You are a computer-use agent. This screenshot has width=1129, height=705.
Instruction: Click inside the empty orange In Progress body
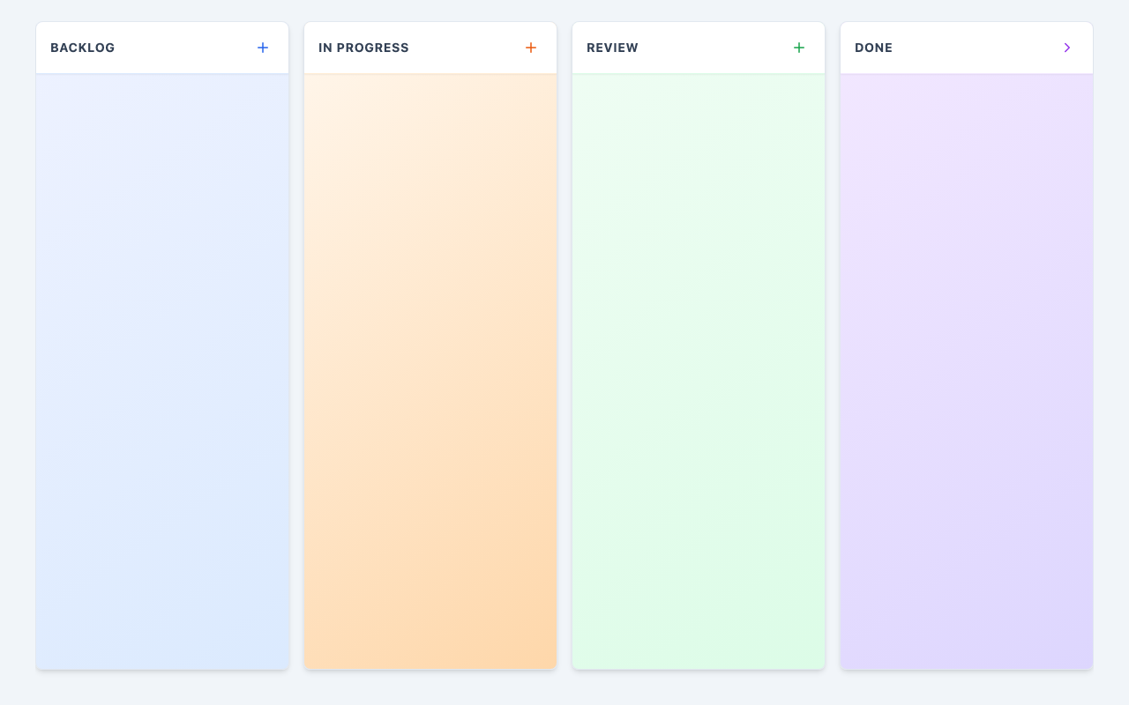(x=430, y=370)
